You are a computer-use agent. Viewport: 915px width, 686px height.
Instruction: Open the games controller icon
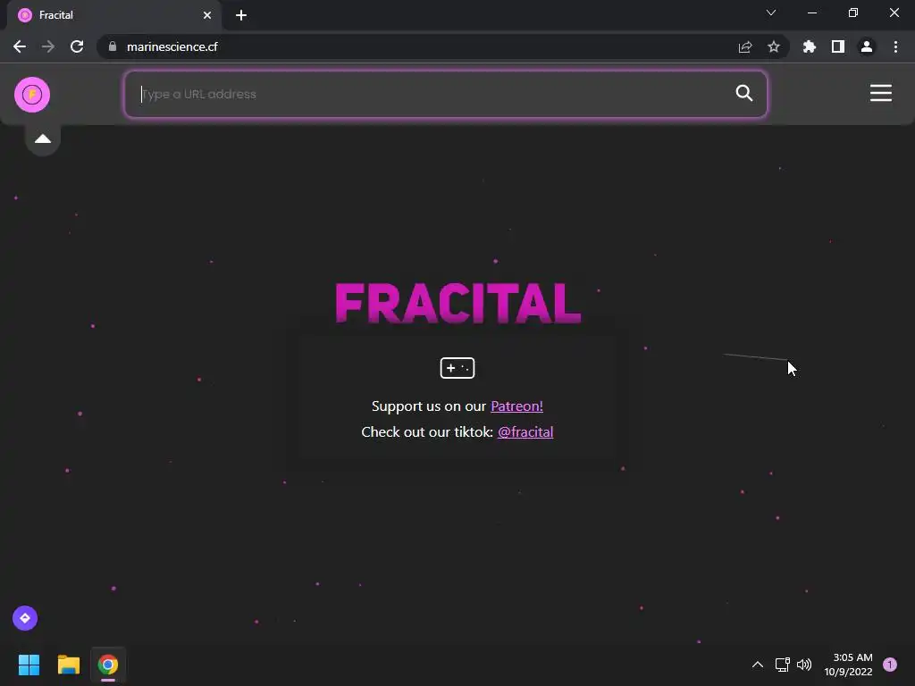tap(457, 368)
